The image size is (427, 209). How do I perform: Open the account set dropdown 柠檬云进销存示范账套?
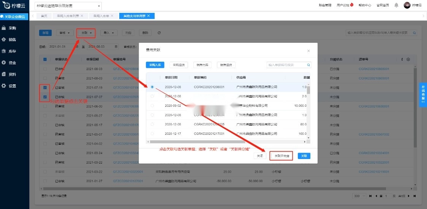point(68,6)
